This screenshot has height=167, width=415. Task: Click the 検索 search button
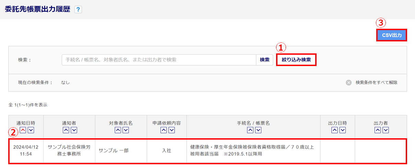(x=264, y=60)
